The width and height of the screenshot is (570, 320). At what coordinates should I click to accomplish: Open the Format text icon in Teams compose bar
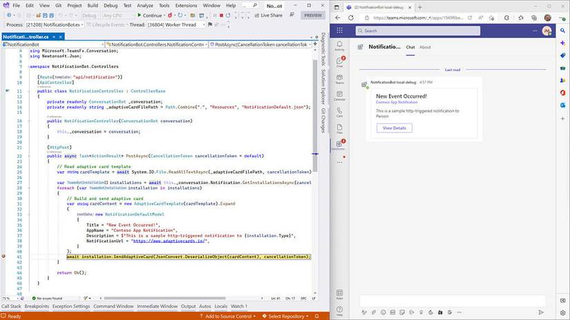[364, 312]
